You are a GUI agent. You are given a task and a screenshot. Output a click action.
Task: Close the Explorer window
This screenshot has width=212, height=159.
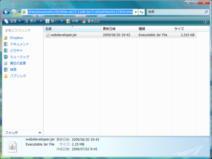point(204,3)
